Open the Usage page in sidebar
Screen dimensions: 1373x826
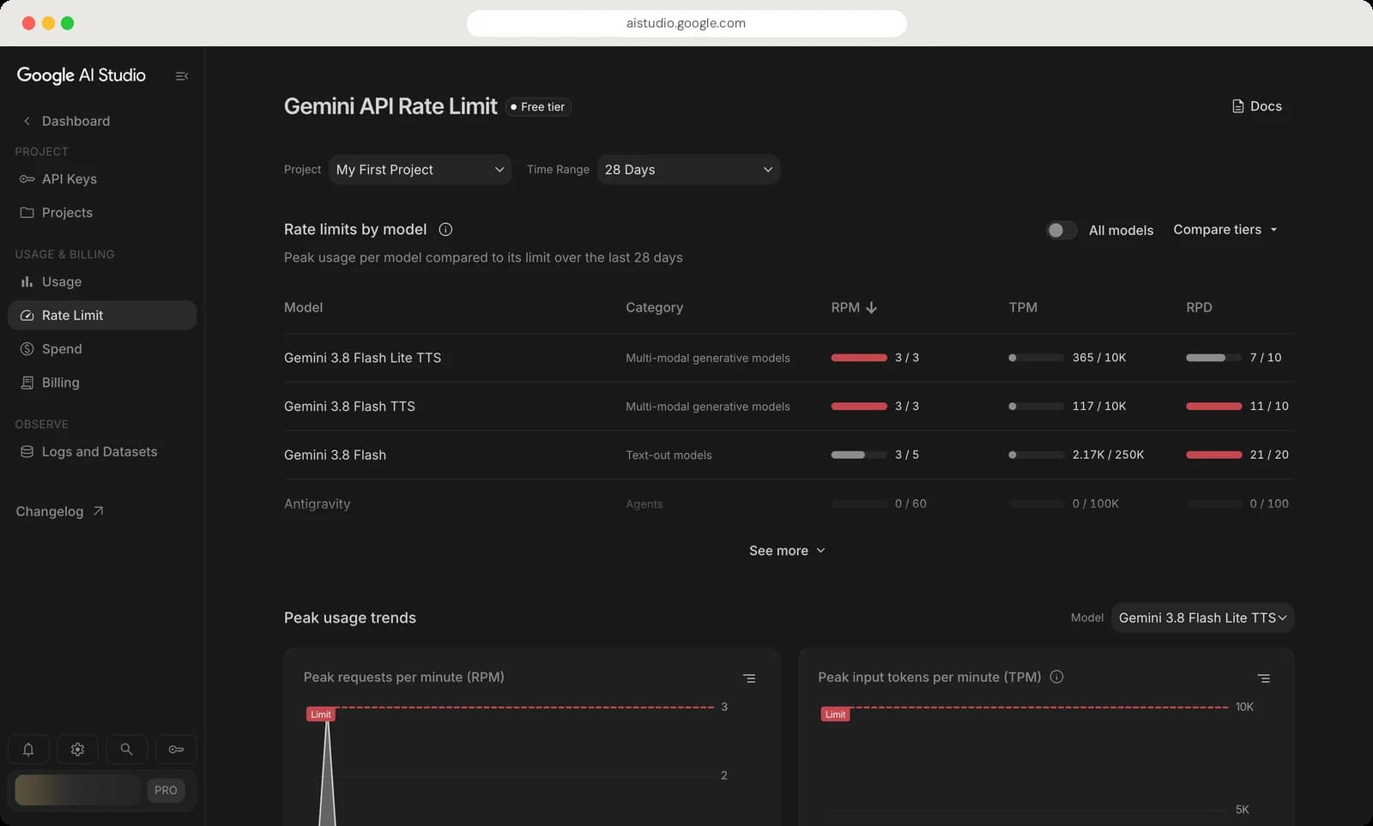click(x=102, y=281)
